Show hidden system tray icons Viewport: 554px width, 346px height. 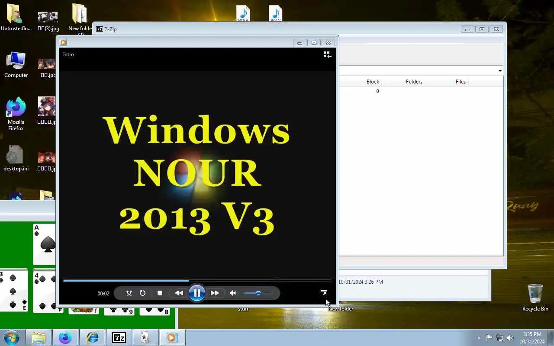click(x=479, y=338)
